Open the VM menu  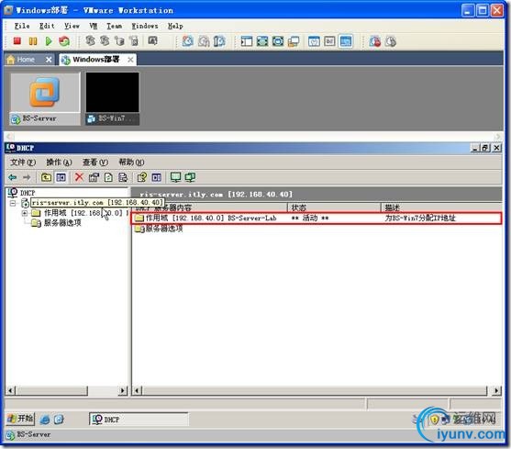tap(94, 26)
